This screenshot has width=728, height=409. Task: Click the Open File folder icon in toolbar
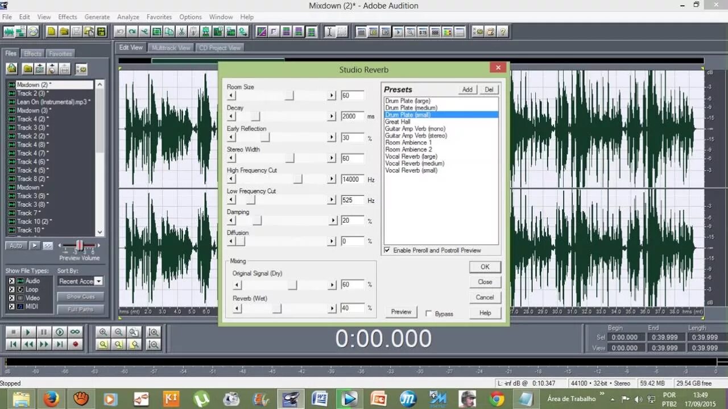[64, 32]
